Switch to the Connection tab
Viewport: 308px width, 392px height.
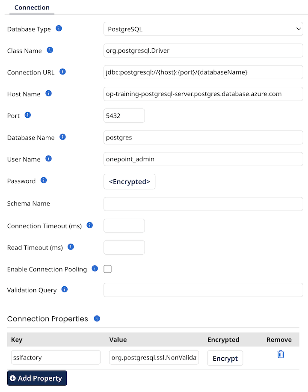click(32, 7)
